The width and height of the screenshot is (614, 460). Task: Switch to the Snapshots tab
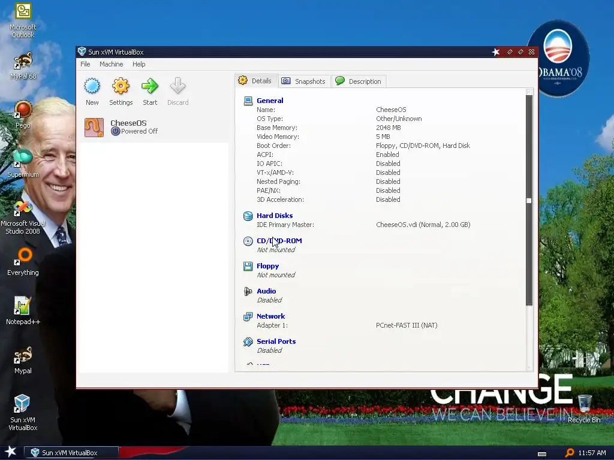tap(304, 81)
